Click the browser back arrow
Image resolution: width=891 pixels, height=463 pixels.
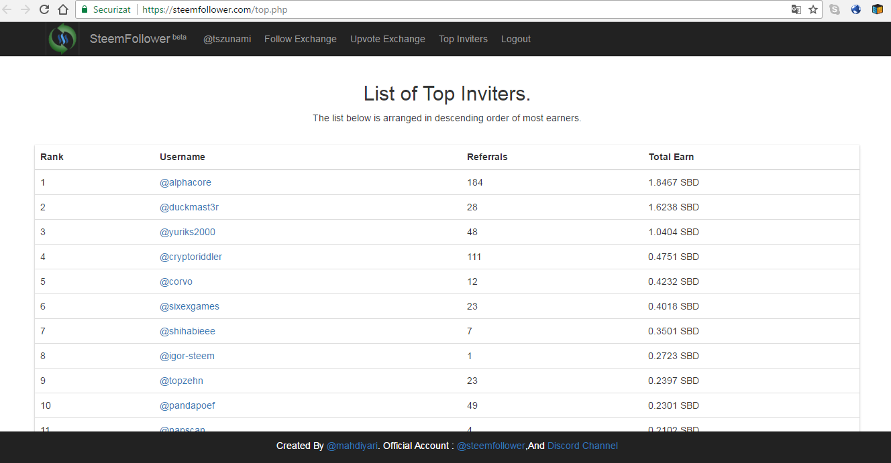7,9
